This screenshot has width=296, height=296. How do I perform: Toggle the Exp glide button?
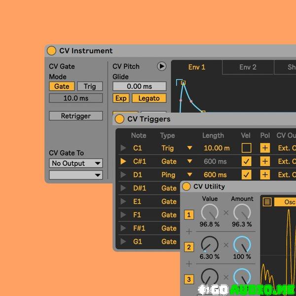tap(121, 98)
